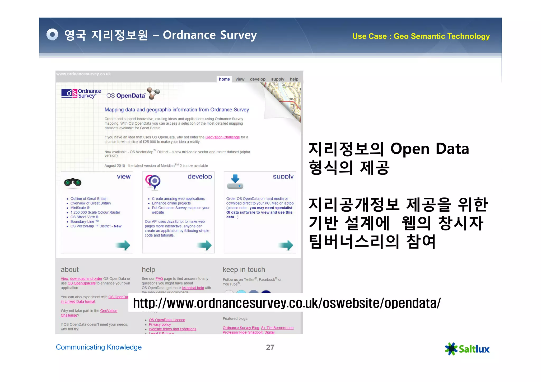Click the Mapping data and geographic information heading
The image size is (541, 382).
[x=176, y=110]
